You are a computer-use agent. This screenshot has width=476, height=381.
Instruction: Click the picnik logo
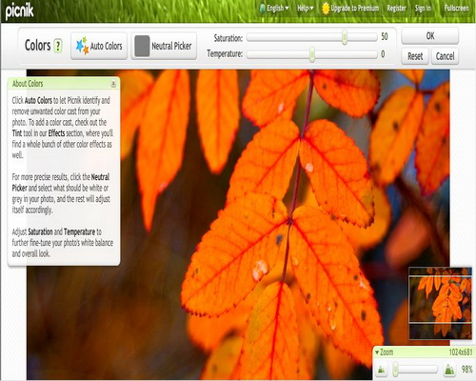20,10
